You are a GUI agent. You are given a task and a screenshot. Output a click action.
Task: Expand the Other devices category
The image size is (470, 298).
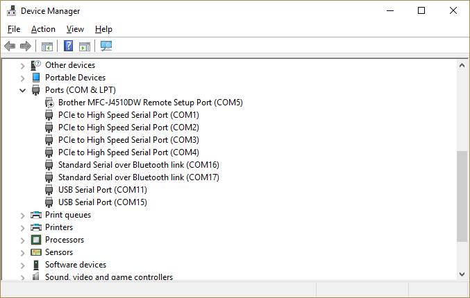(x=22, y=66)
